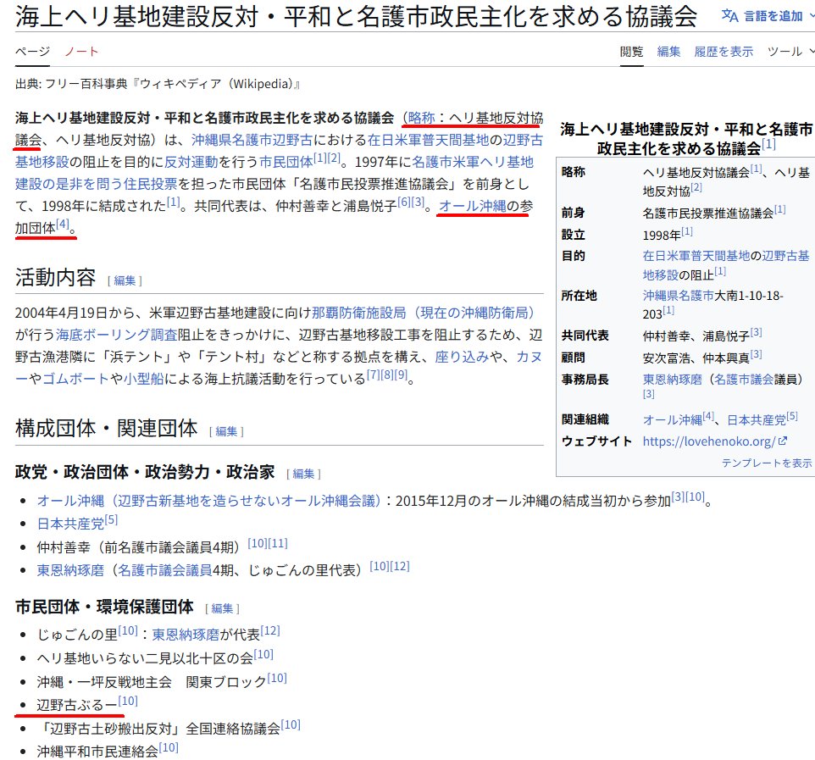Expand the ツール dropdown menu

pyautogui.click(x=790, y=52)
